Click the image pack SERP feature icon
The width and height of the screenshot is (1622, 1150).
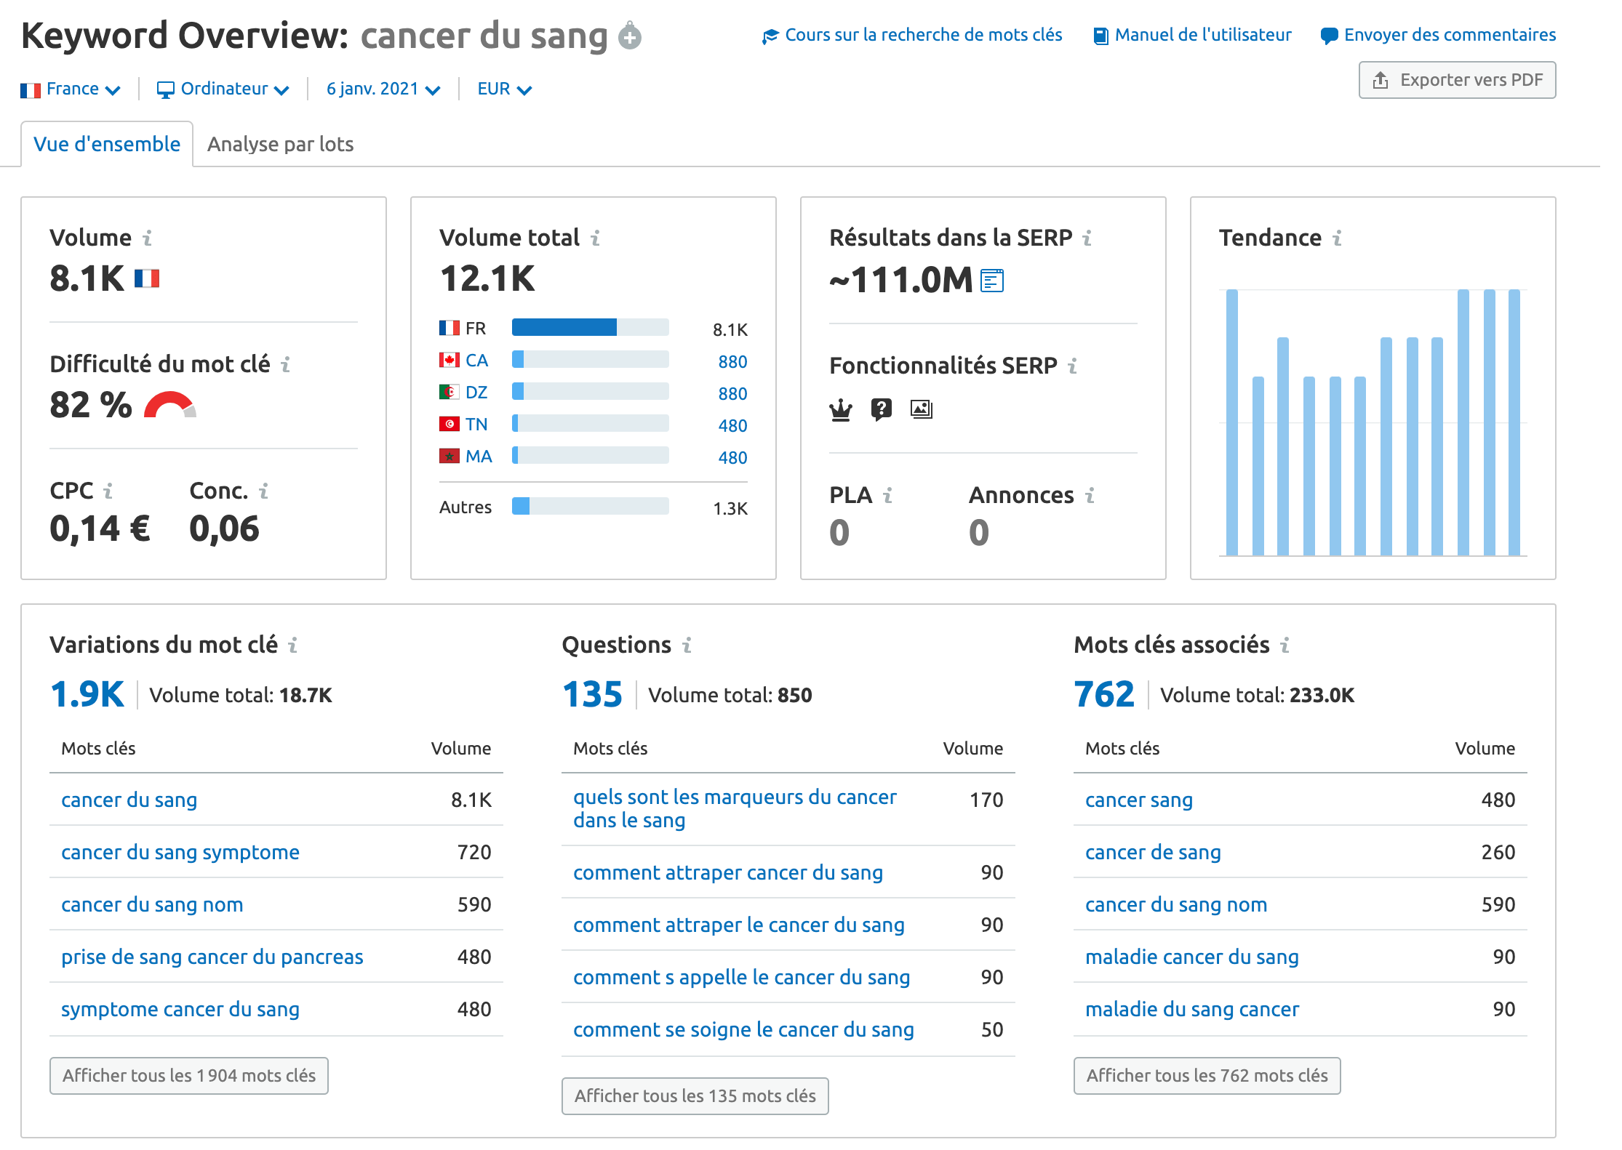(x=921, y=409)
